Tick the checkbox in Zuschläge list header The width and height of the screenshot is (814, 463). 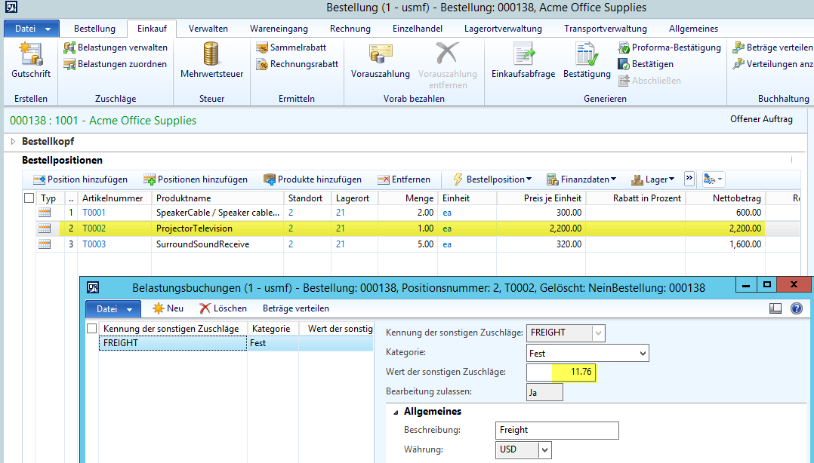click(92, 329)
